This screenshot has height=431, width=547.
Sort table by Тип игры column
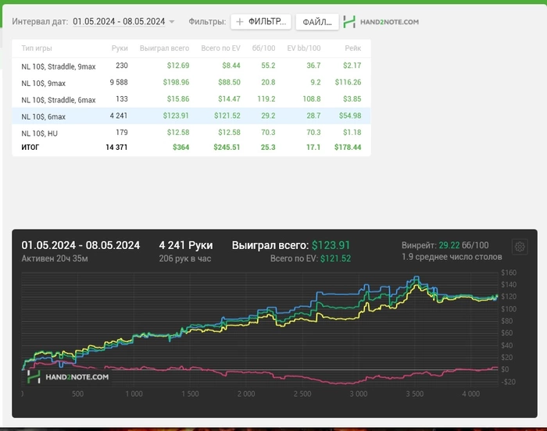[37, 48]
